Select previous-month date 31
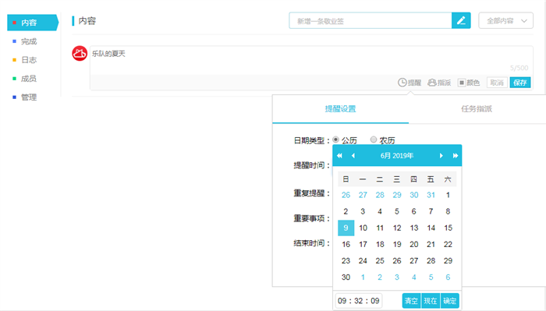The width and height of the screenshot is (546, 311). click(431, 195)
